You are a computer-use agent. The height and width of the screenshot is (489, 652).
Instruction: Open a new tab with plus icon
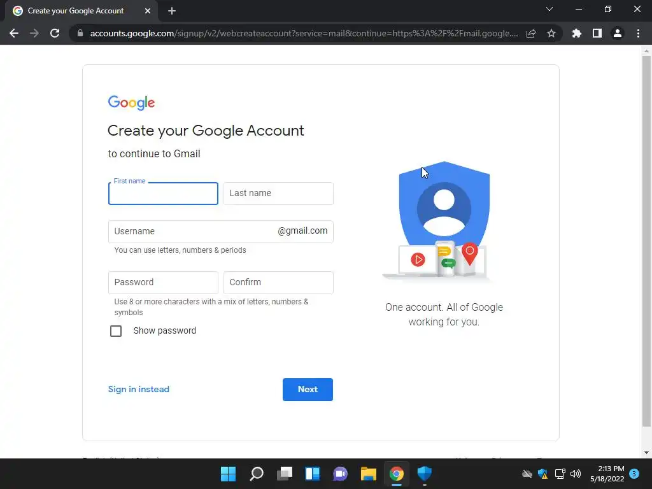click(172, 11)
